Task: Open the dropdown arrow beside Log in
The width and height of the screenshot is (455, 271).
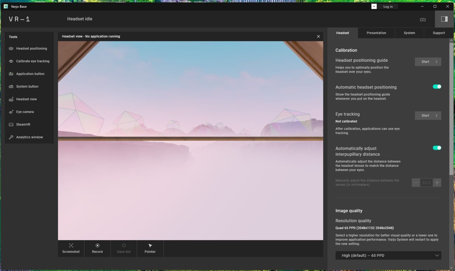Action: pos(374,7)
